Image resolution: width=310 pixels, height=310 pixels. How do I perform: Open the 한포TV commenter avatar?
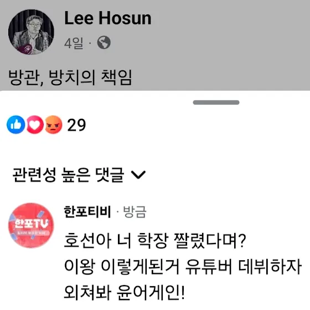(x=31, y=225)
